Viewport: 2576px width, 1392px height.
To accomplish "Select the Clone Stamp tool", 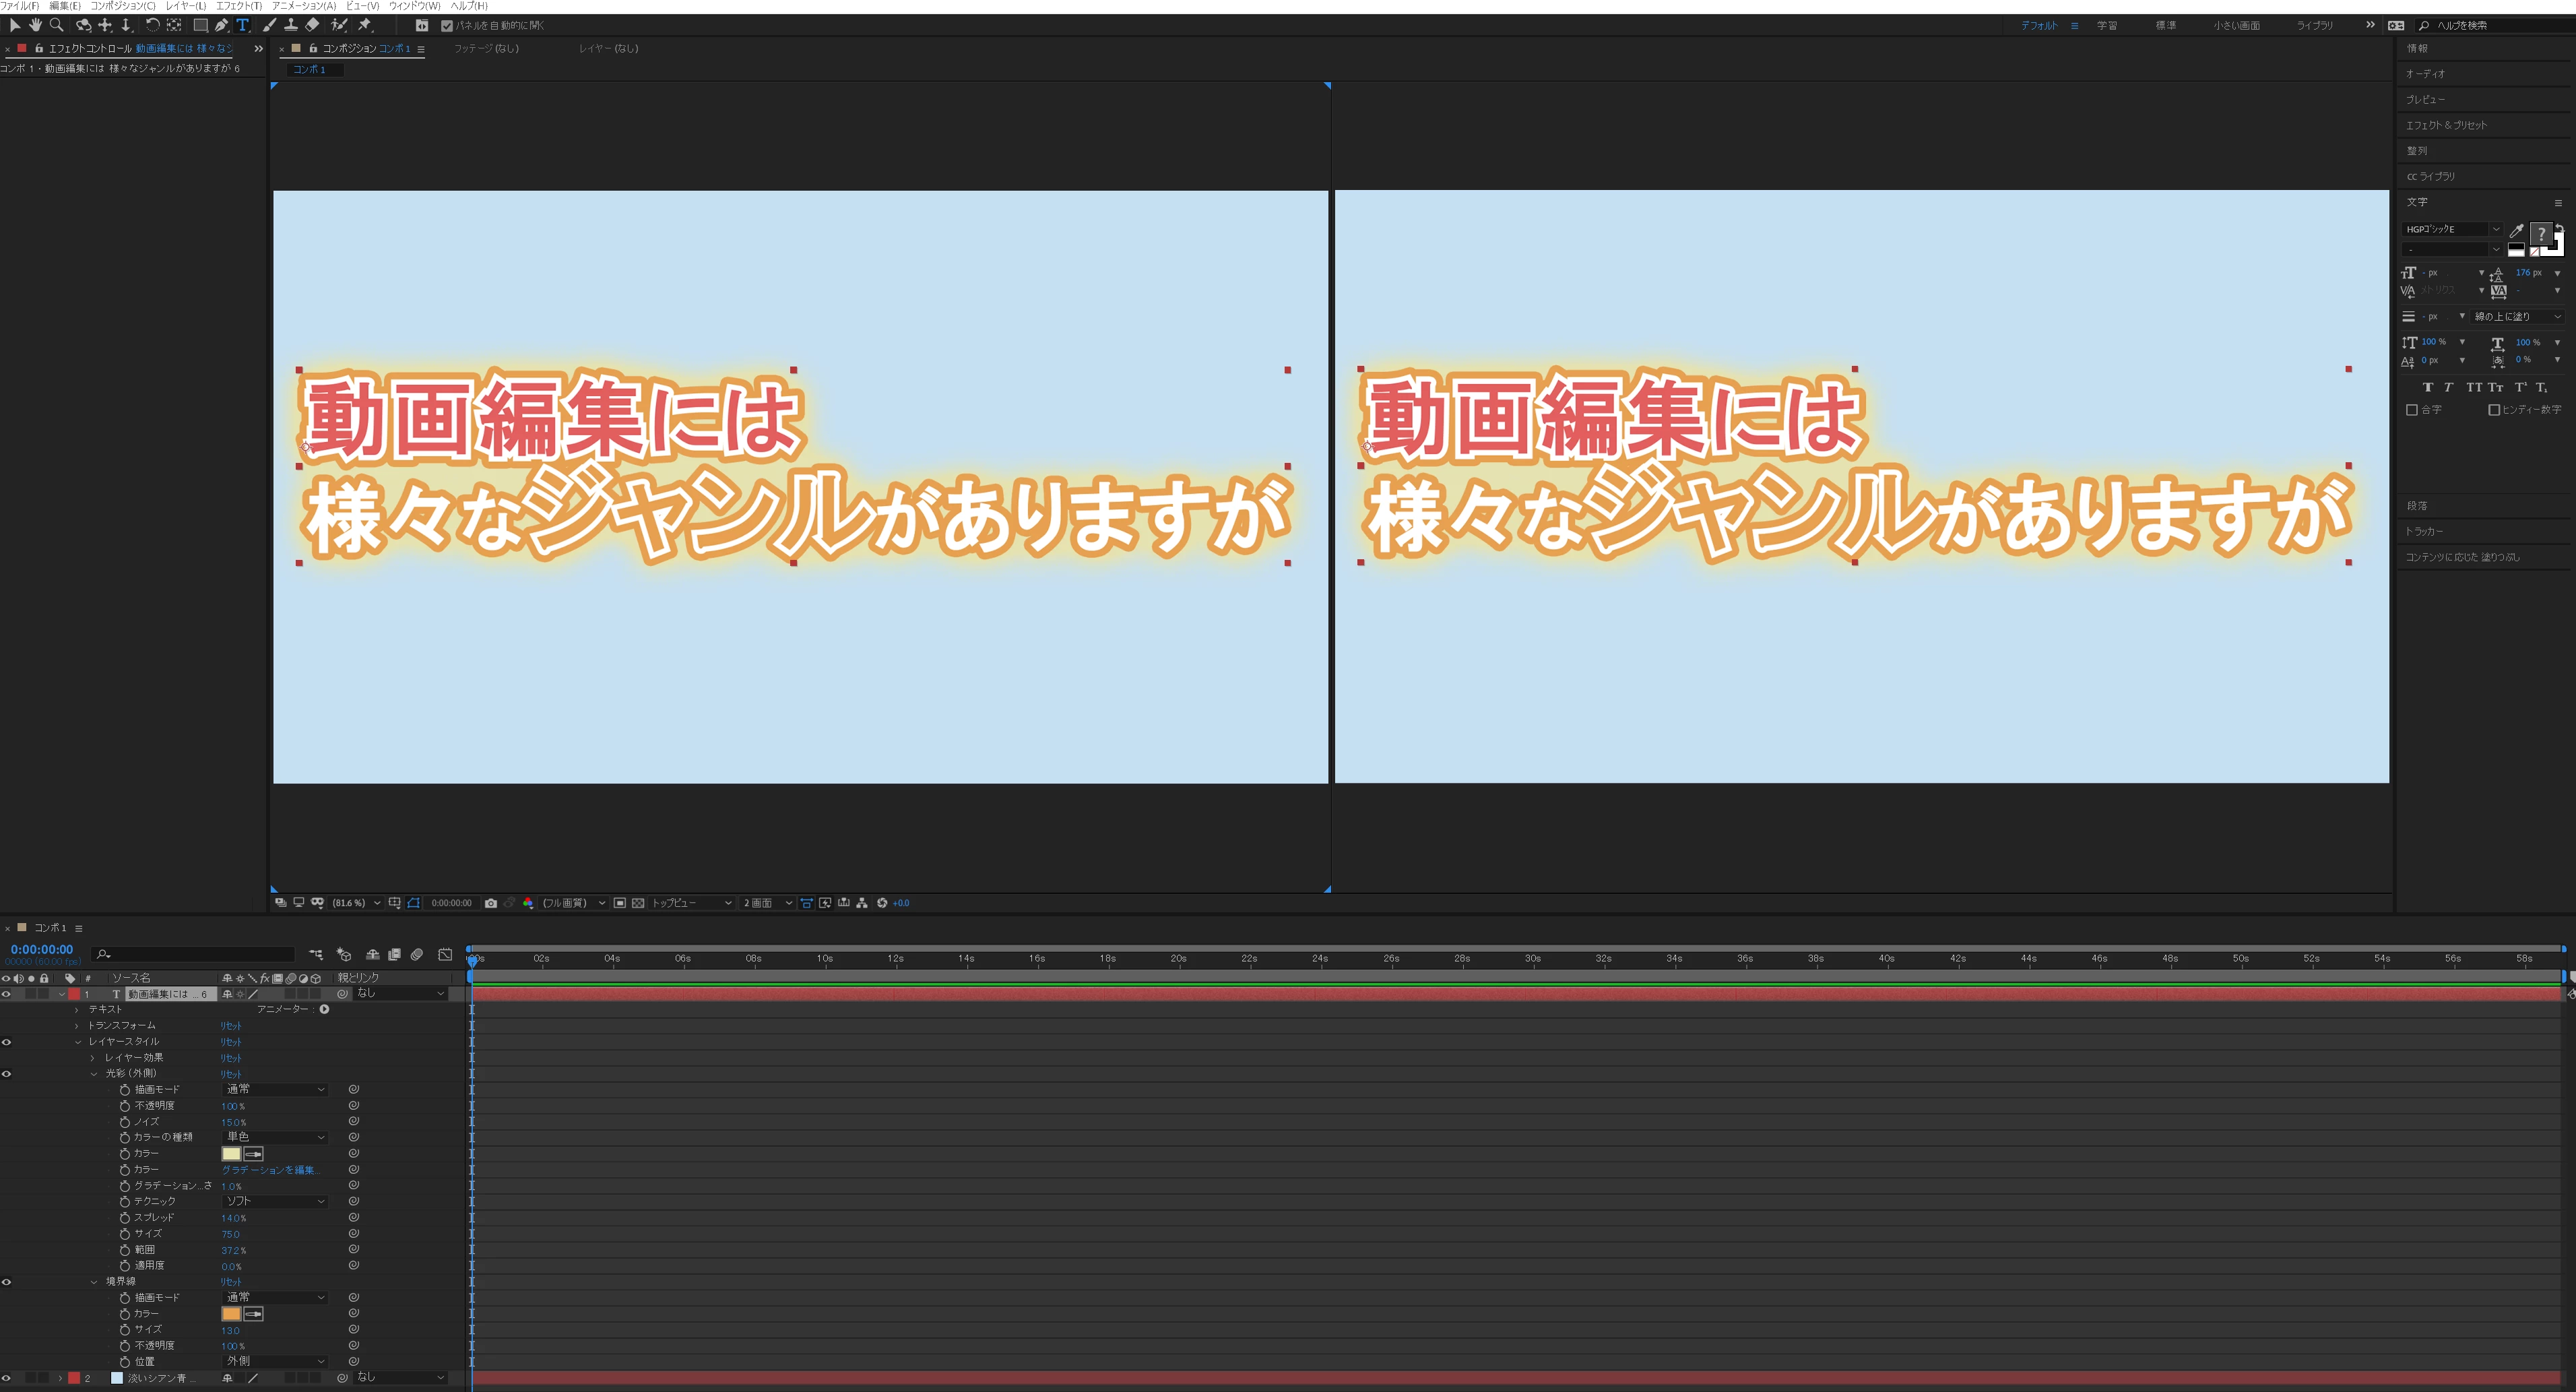I will [290, 25].
